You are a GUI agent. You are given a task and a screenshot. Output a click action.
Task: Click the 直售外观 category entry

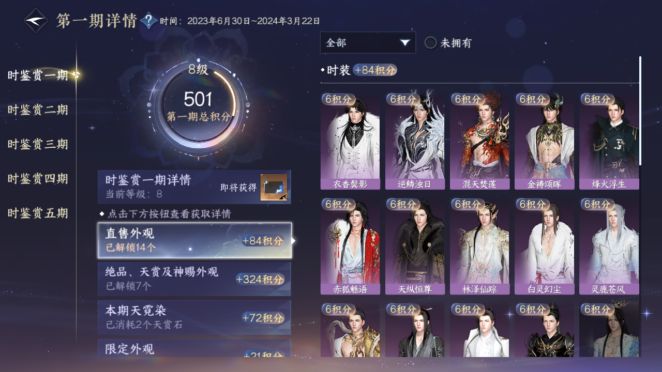click(x=194, y=241)
